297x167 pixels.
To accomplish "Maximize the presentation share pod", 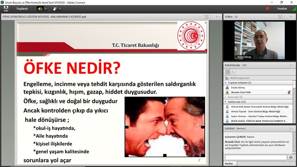I will click(207, 17).
